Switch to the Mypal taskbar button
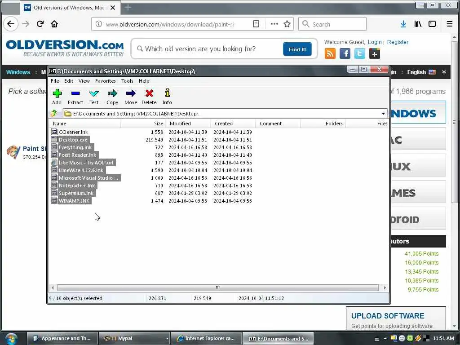The height and width of the screenshot is (345, 460). click(134, 338)
